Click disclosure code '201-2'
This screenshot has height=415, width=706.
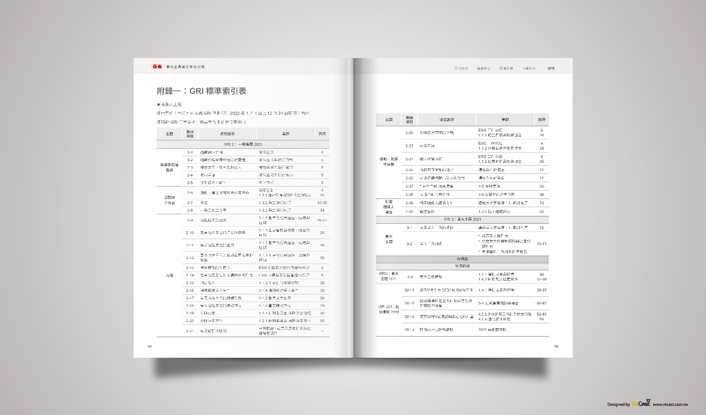point(409,303)
